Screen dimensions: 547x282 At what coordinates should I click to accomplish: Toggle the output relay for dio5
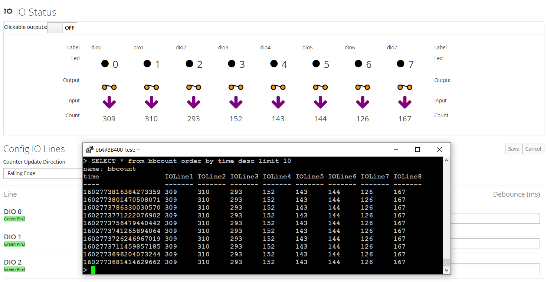320,87
